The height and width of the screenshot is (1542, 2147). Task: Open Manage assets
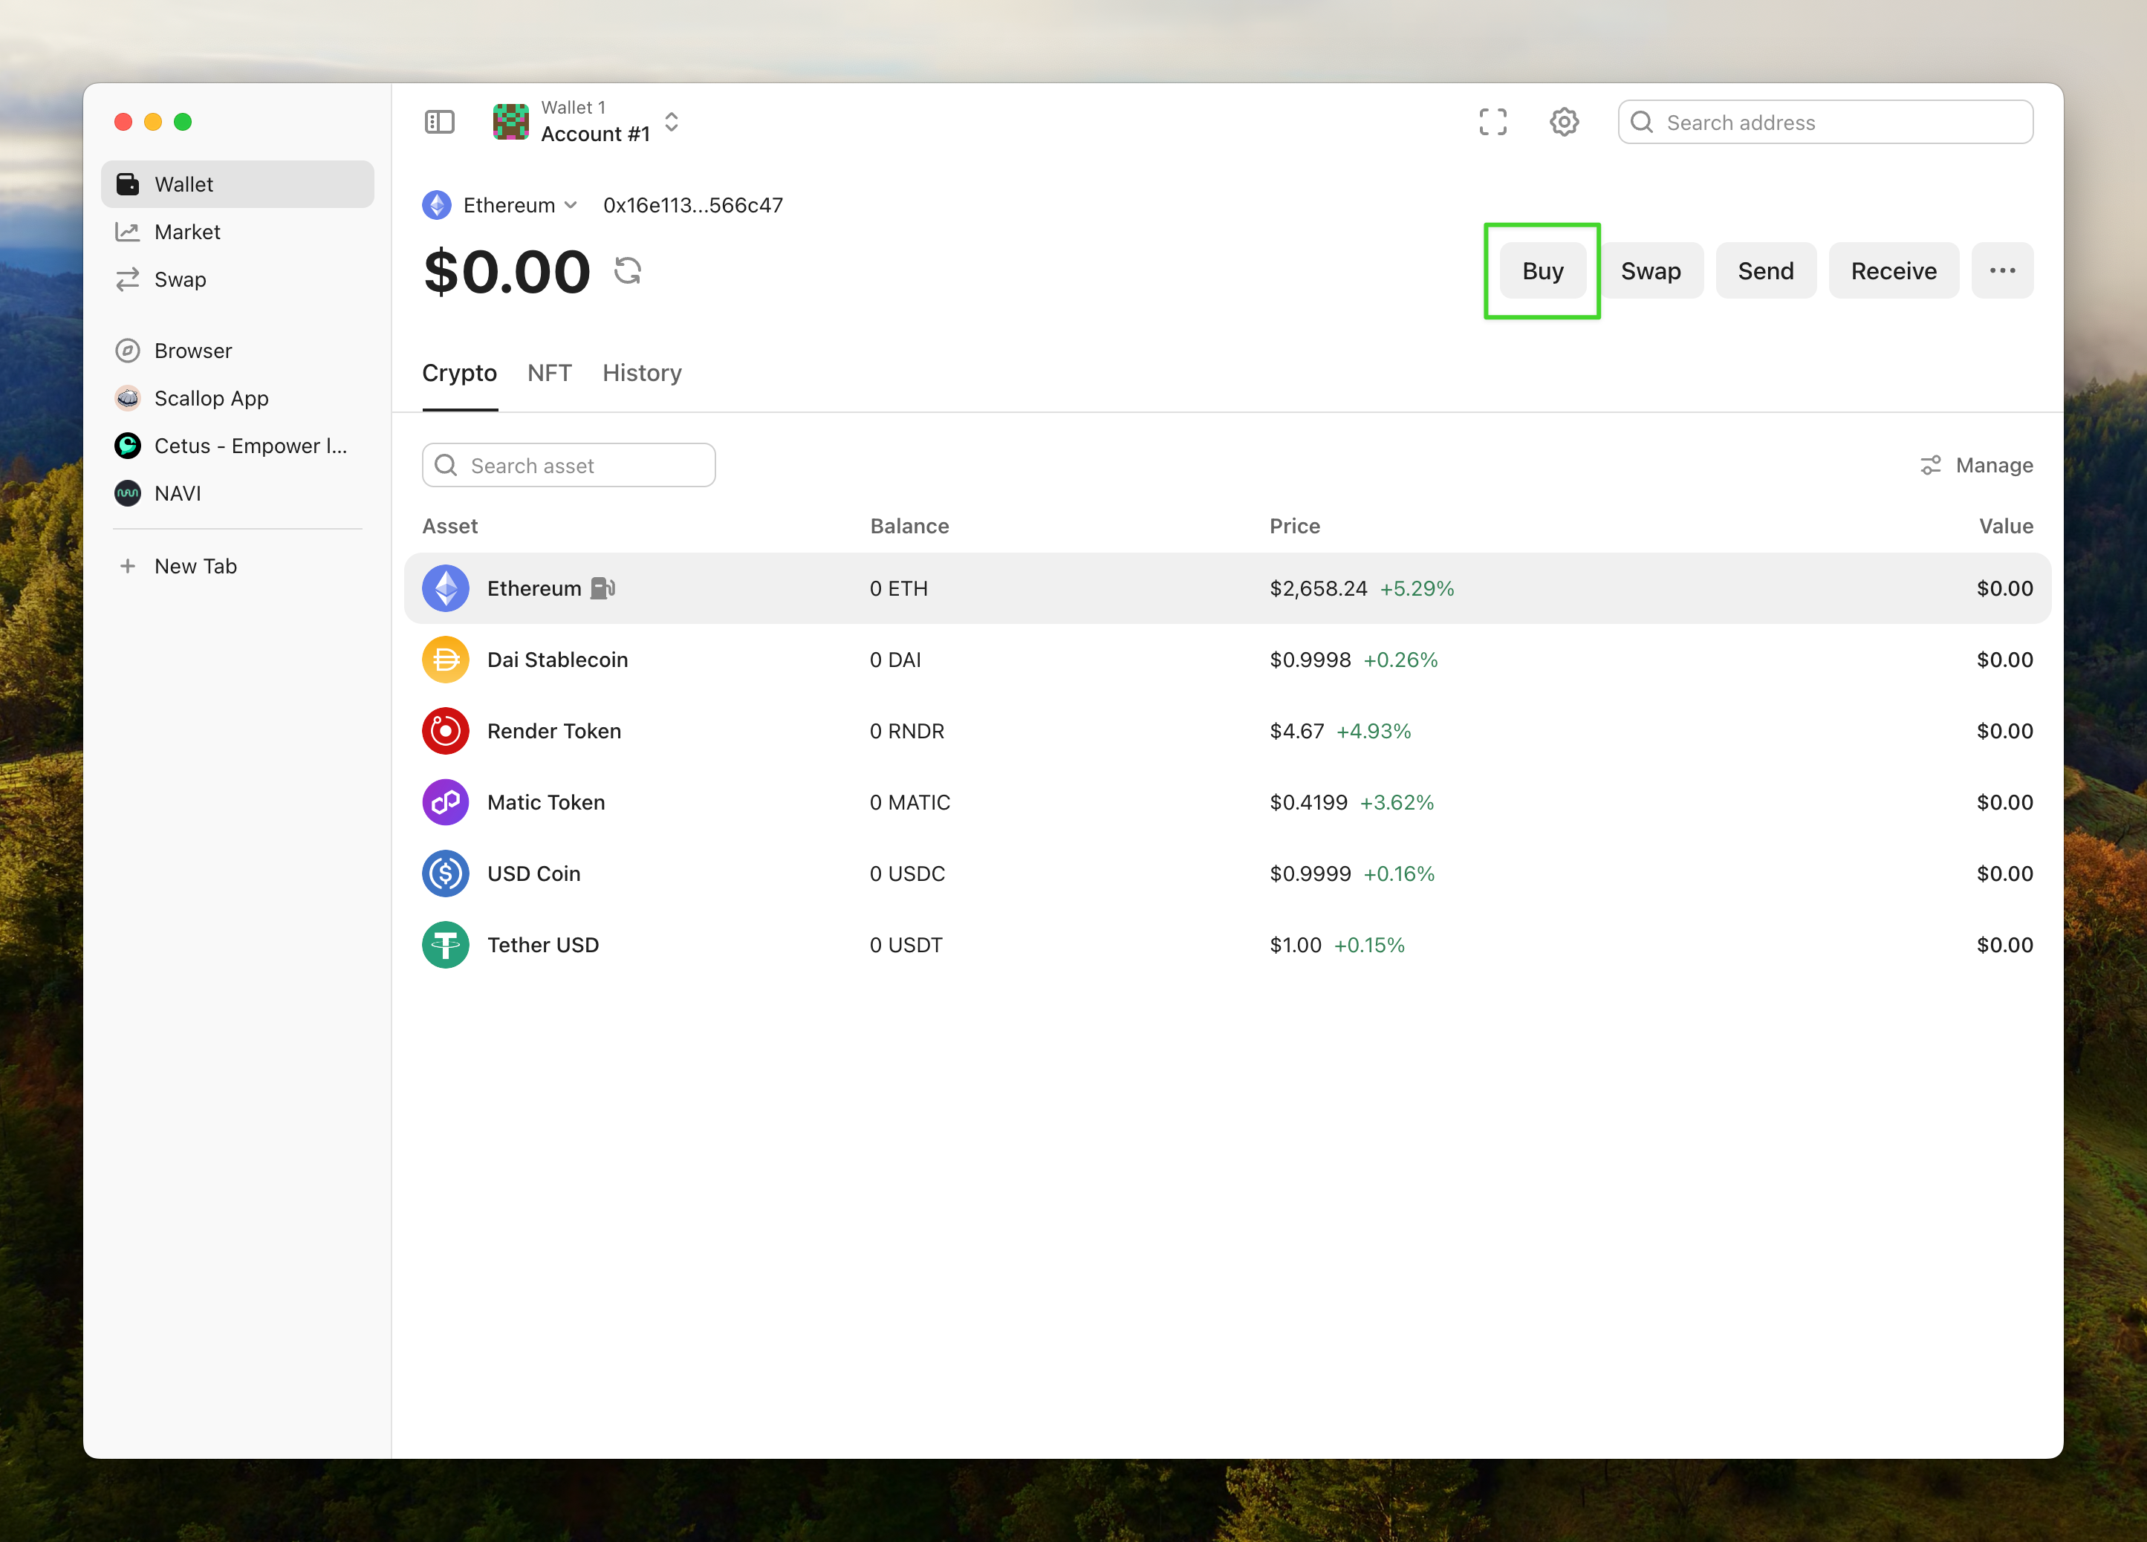(1977, 466)
